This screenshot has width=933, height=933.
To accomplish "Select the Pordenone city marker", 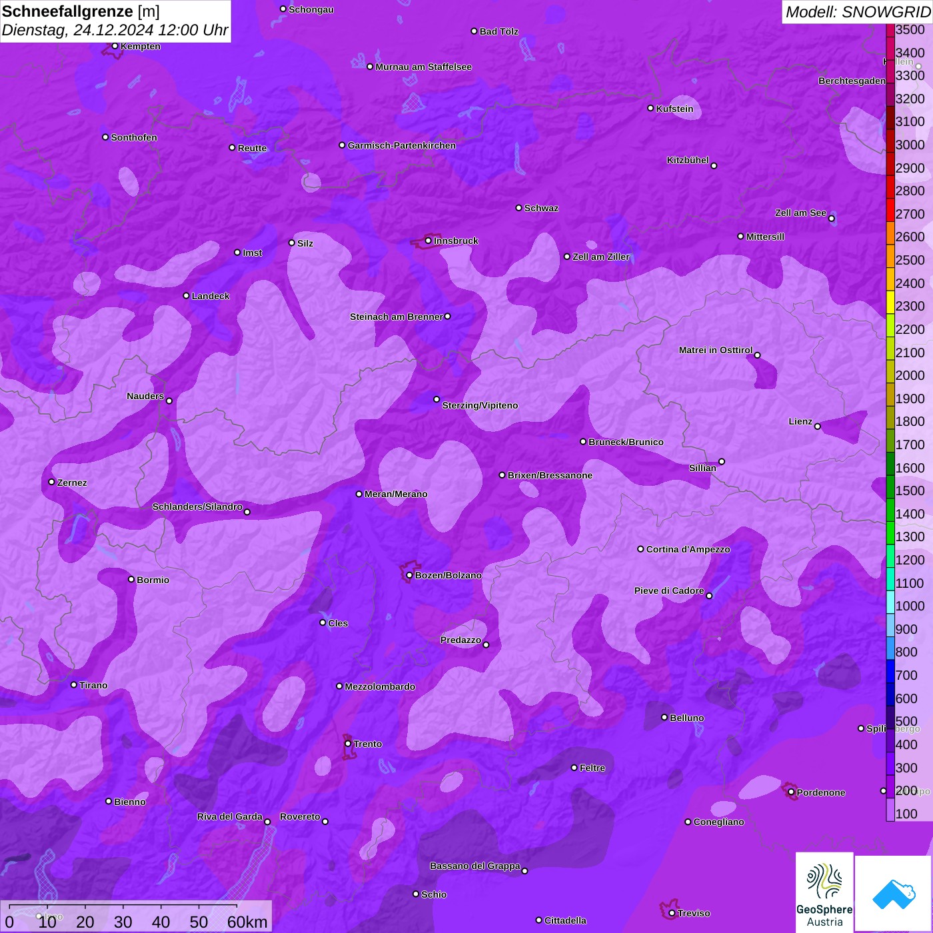I will (791, 792).
